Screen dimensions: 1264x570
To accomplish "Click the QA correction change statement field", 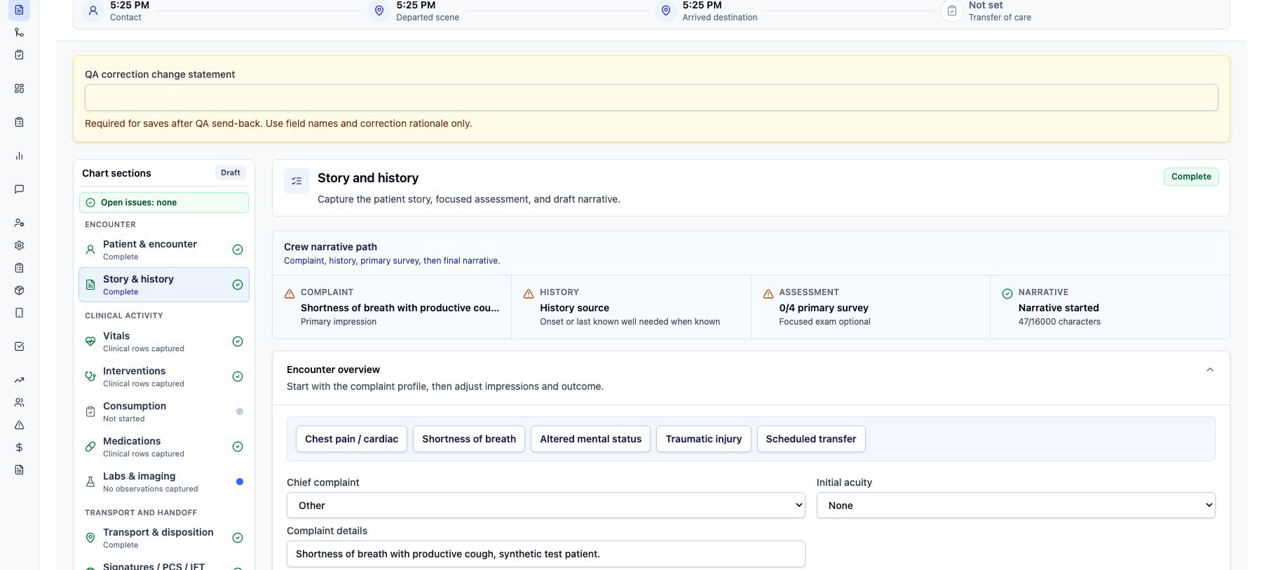I will click(x=651, y=97).
